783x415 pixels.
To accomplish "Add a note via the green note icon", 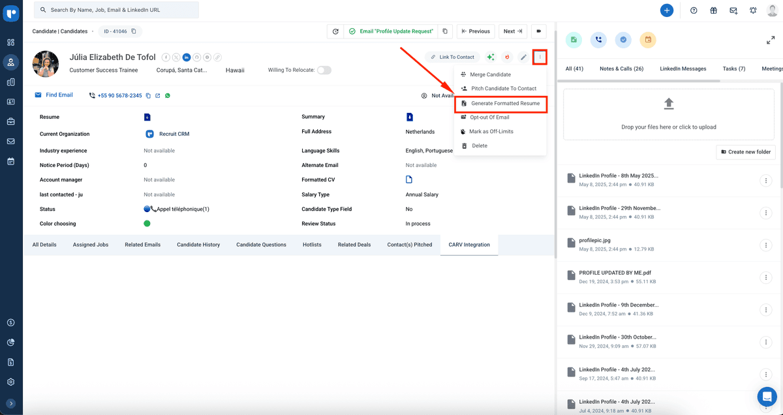I will tap(573, 40).
